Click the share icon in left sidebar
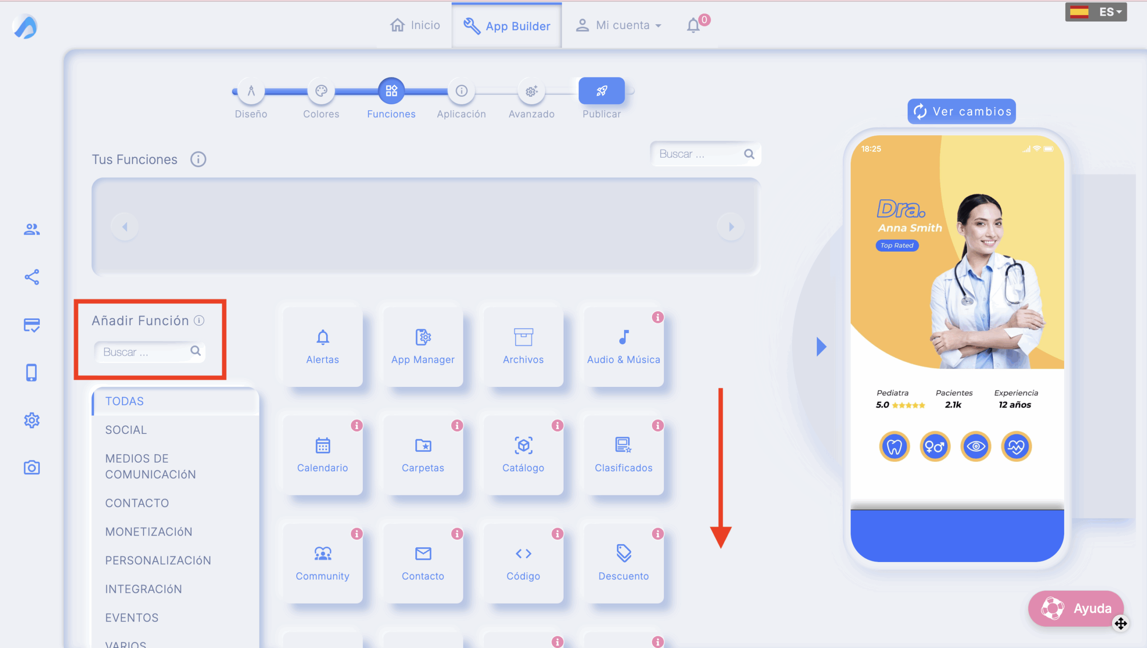The image size is (1147, 648). point(31,277)
